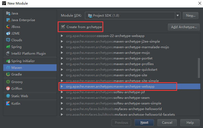Expand the maven-archetype-quickstart node arrow

coord(62,70)
